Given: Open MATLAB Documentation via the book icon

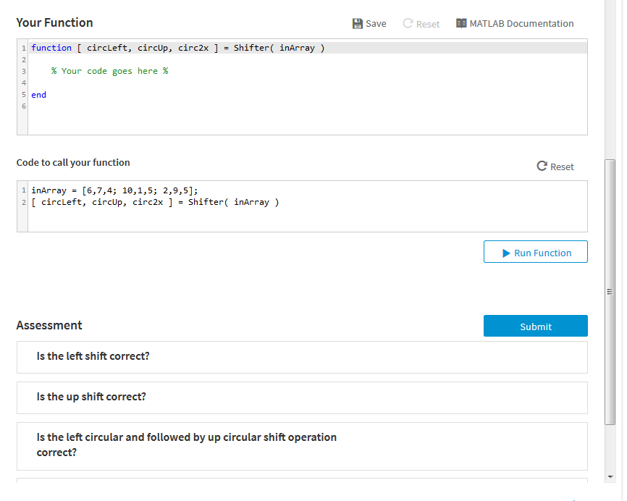Looking at the screenshot, I should [x=461, y=23].
